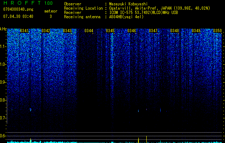Click the 0350 time marker
225x143 pixels.
[x=217, y=31]
